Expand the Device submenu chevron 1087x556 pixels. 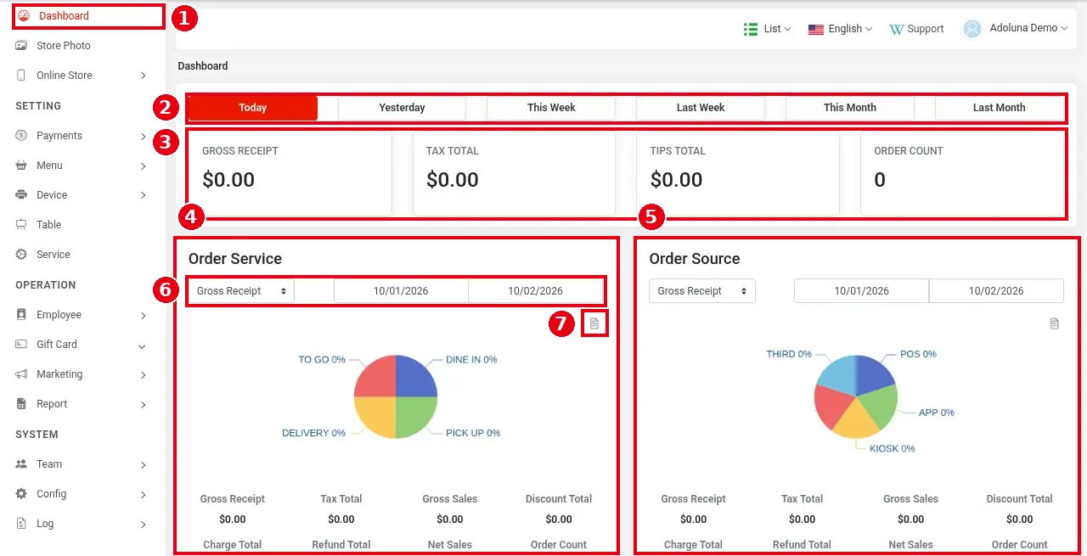point(144,195)
